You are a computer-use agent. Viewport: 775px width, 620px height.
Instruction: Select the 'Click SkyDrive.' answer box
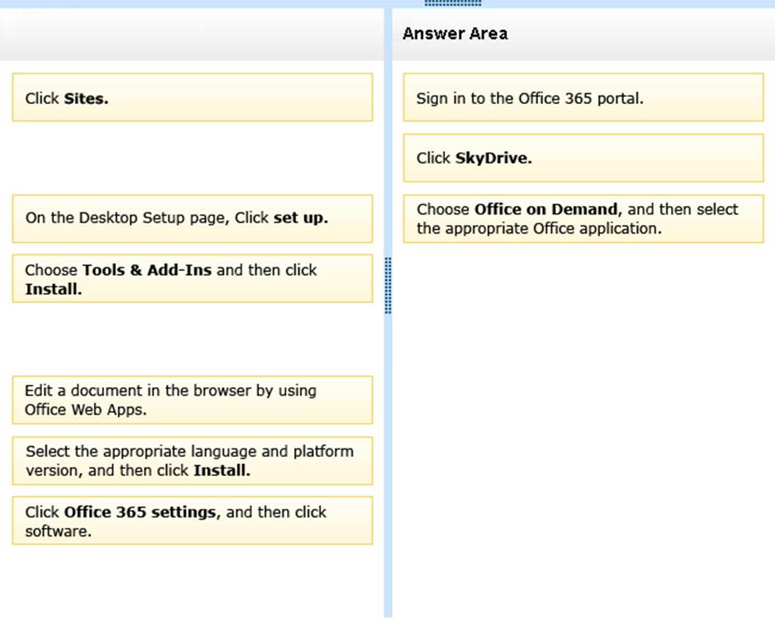tap(583, 157)
